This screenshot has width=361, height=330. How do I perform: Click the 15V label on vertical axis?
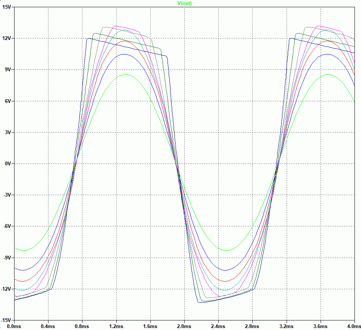point(7,7)
